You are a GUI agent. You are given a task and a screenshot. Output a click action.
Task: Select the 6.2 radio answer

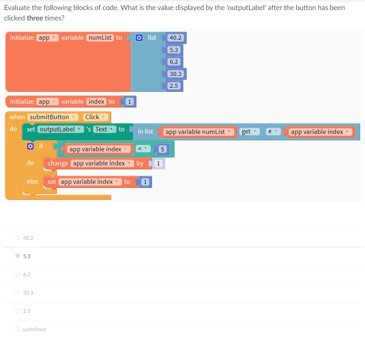18,274
